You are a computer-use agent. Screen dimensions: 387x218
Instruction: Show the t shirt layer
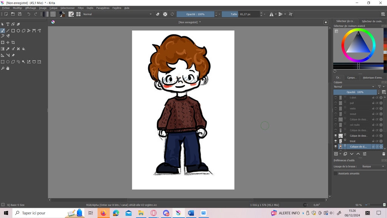[x=336, y=98]
